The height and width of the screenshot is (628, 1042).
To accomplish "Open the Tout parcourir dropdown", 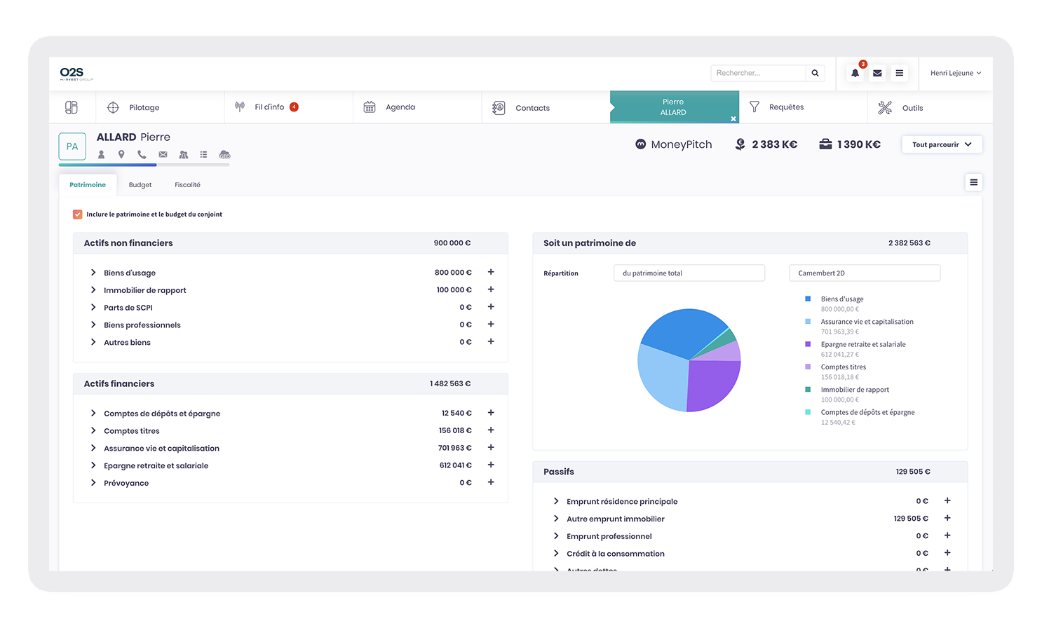I will pos(942,144).
